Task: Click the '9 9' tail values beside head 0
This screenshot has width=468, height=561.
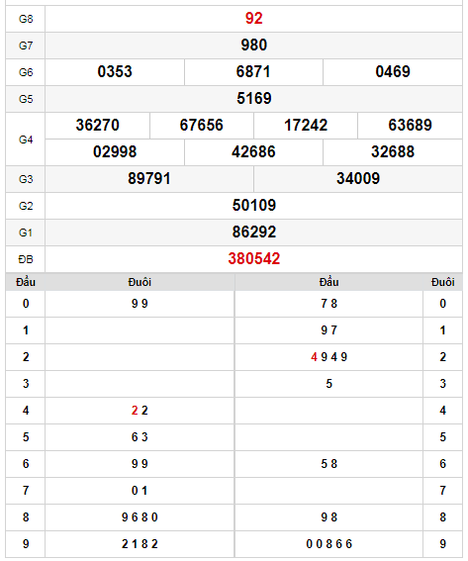Action: tap(140, 304)
